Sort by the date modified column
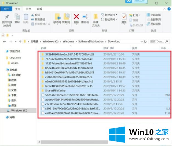 (x=108, y=48)
